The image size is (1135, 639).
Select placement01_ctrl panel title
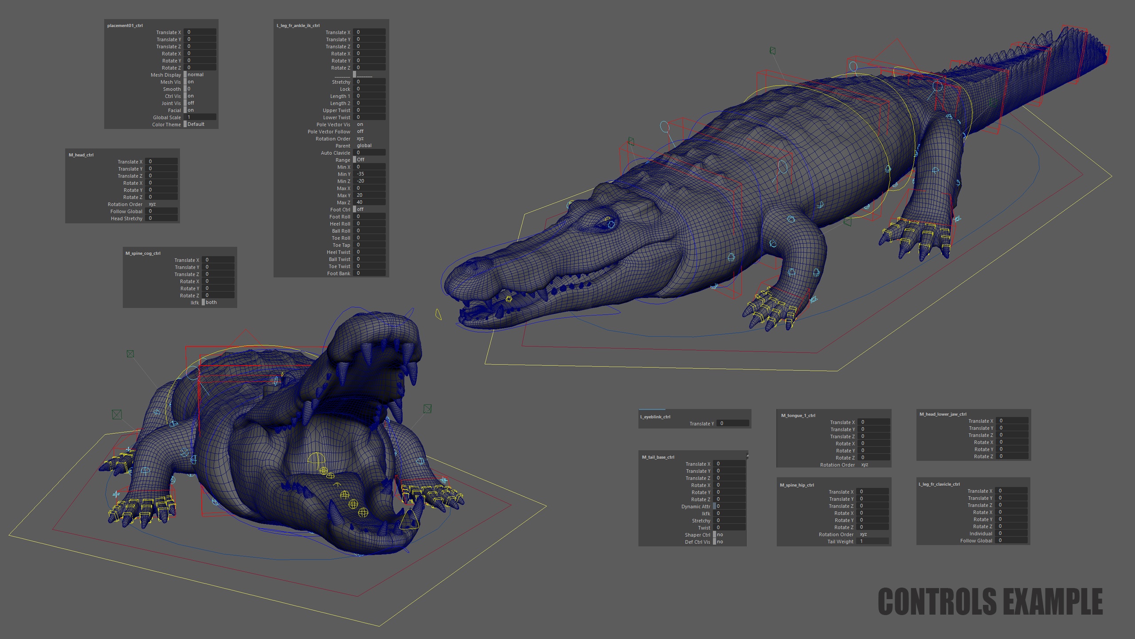pos(125,26)
